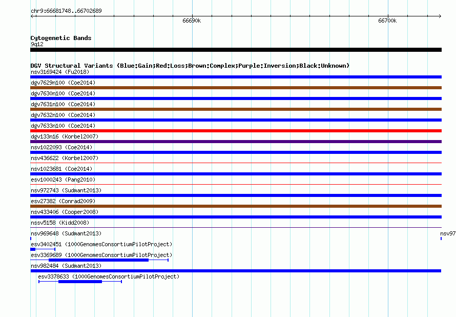The image size is (456, 317).
Task: Click the nsv1023681 (Coe2014) label
Action: tap(61, 169)
